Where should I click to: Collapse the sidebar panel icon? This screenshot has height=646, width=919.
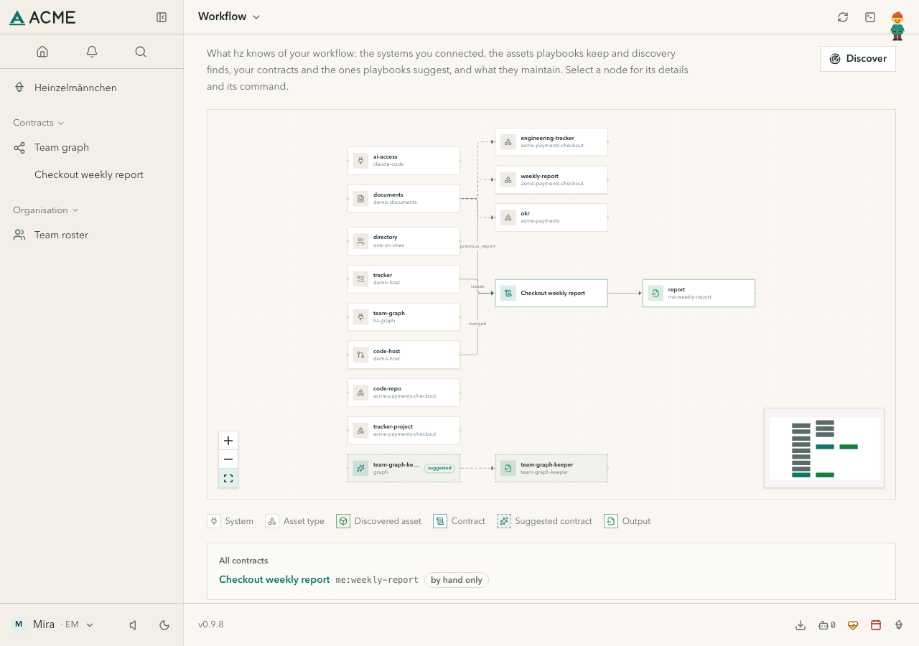click(x=162, y=17)
